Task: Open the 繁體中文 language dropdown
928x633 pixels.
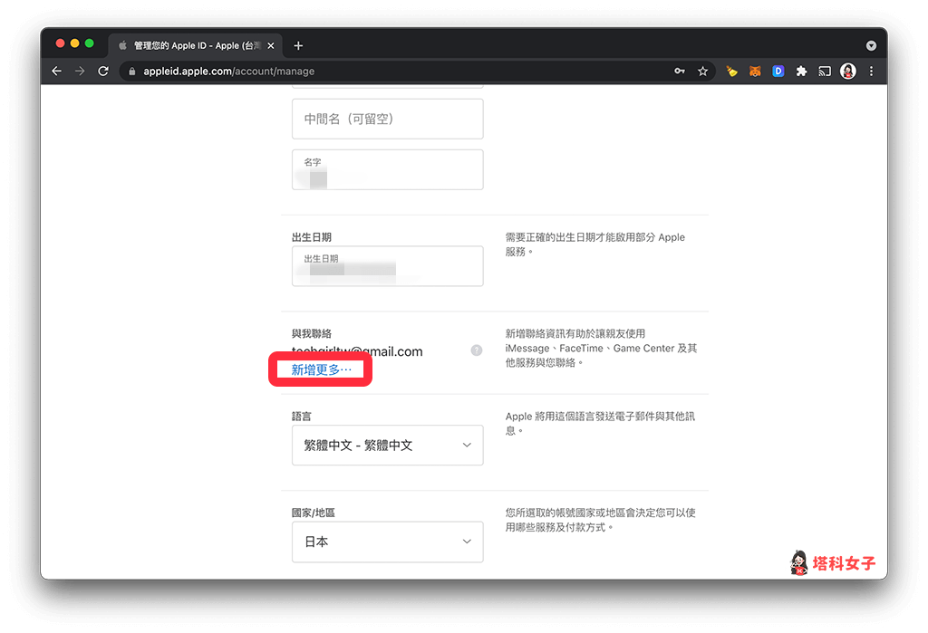Action: (388, 445)
